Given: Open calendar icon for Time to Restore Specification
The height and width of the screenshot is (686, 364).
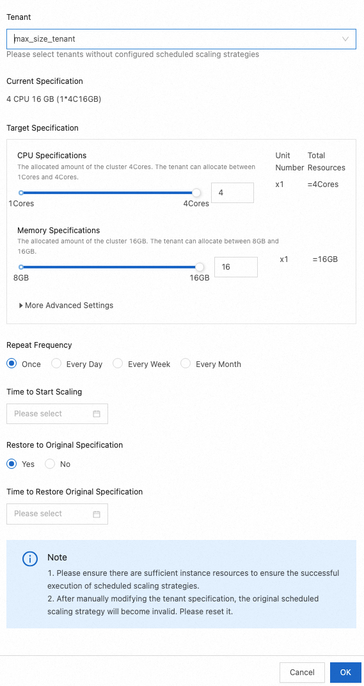Looking at the screenshot, I should [97, 514].
